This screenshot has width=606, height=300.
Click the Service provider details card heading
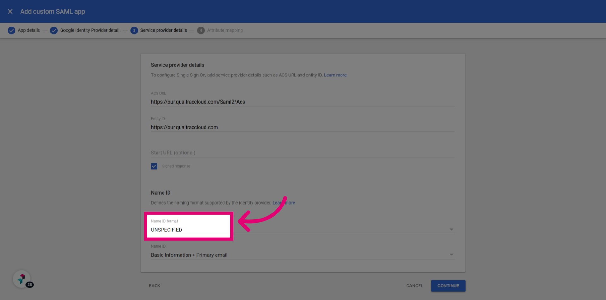coord(177,65)
